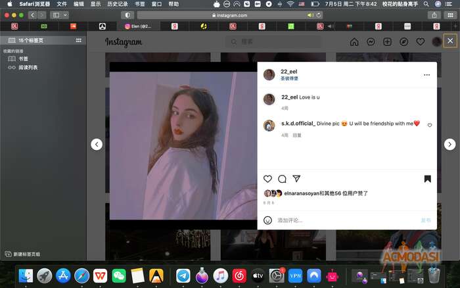Click the 添加评论 comment input field

point(342,220)
